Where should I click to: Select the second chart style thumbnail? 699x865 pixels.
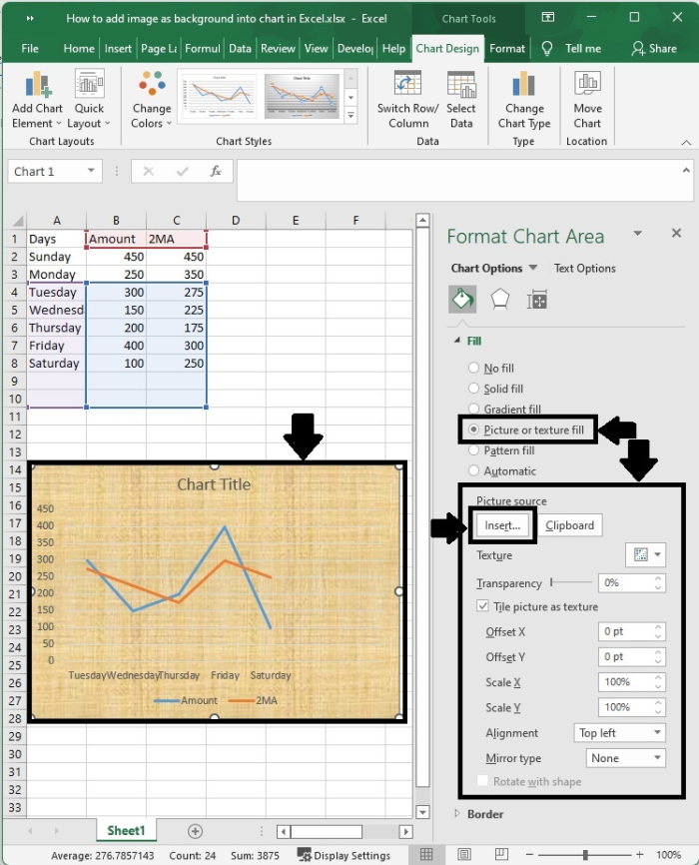point(302,96)
